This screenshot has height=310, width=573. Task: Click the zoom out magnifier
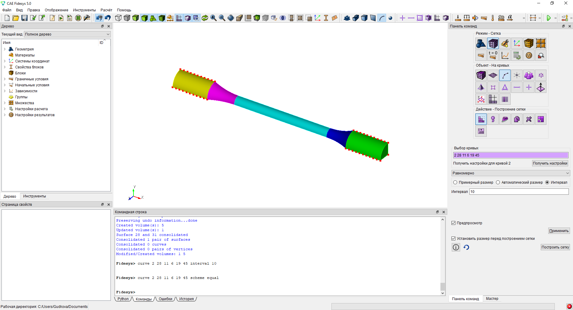[222, 18]
